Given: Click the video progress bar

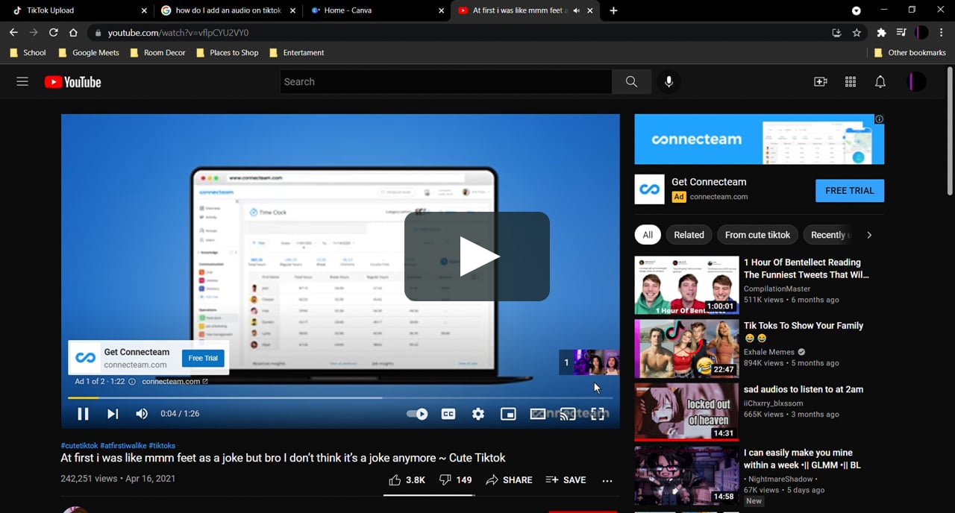Looking at the screenshot, I should point(340,398).
